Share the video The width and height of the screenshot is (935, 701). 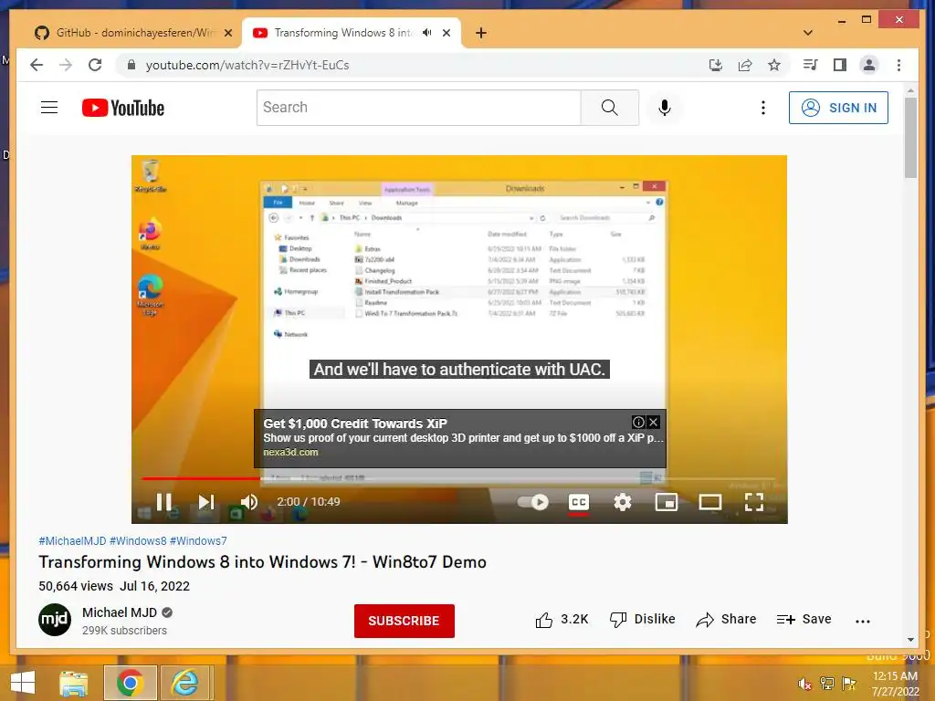[726, 620]
